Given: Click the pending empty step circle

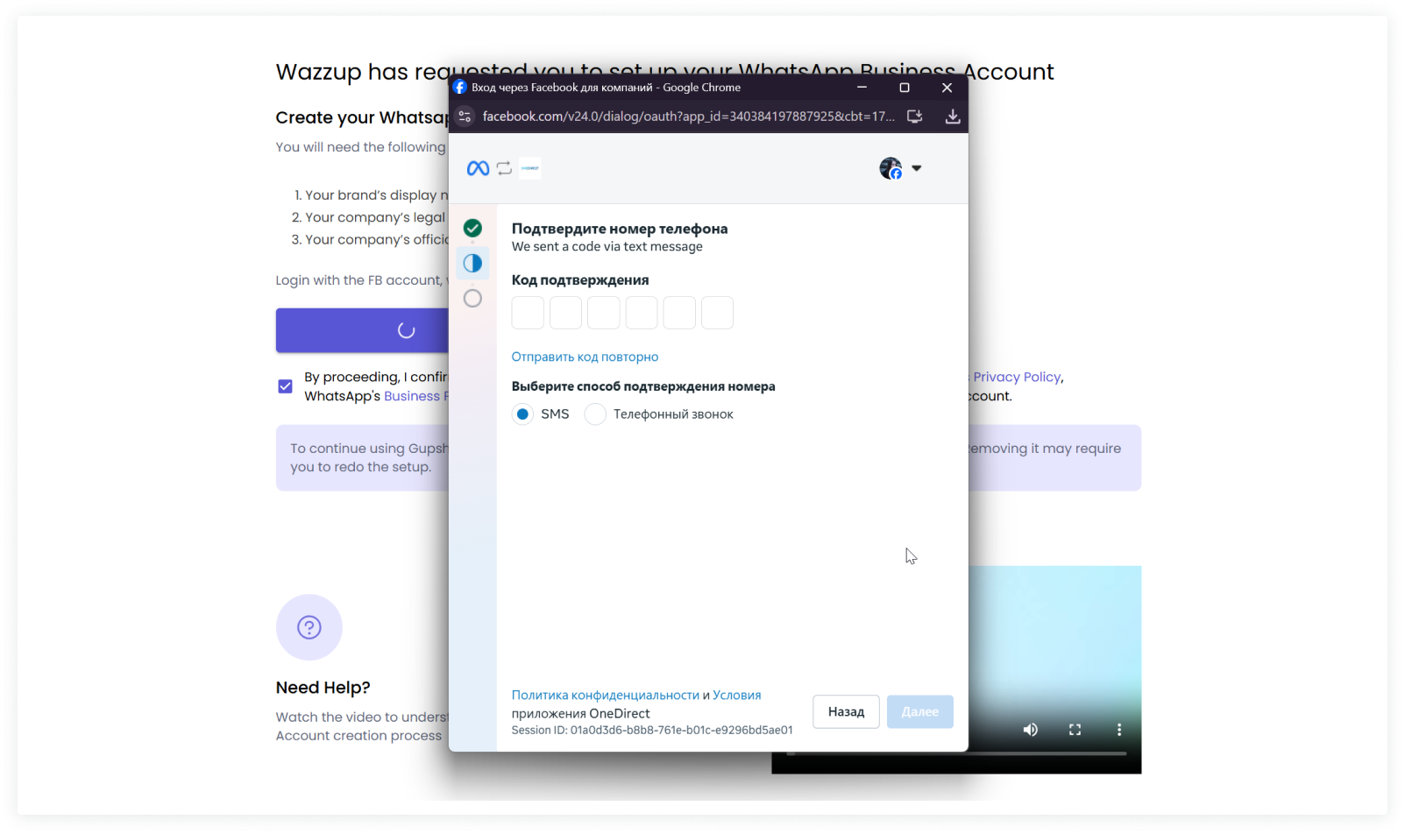Looking at the screenshot, I should tap(472, 299).
